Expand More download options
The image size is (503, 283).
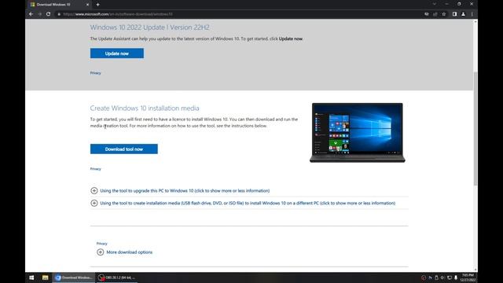tap(129, 252)
